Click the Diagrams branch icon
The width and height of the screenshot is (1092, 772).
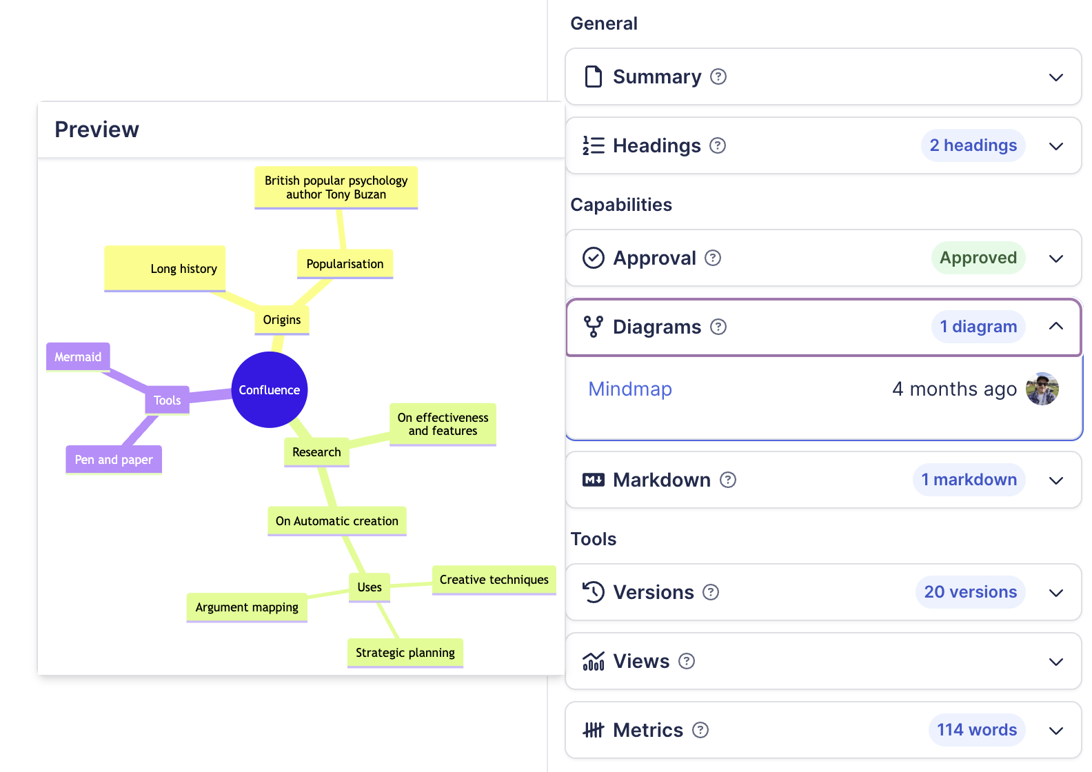pos(593,327)
